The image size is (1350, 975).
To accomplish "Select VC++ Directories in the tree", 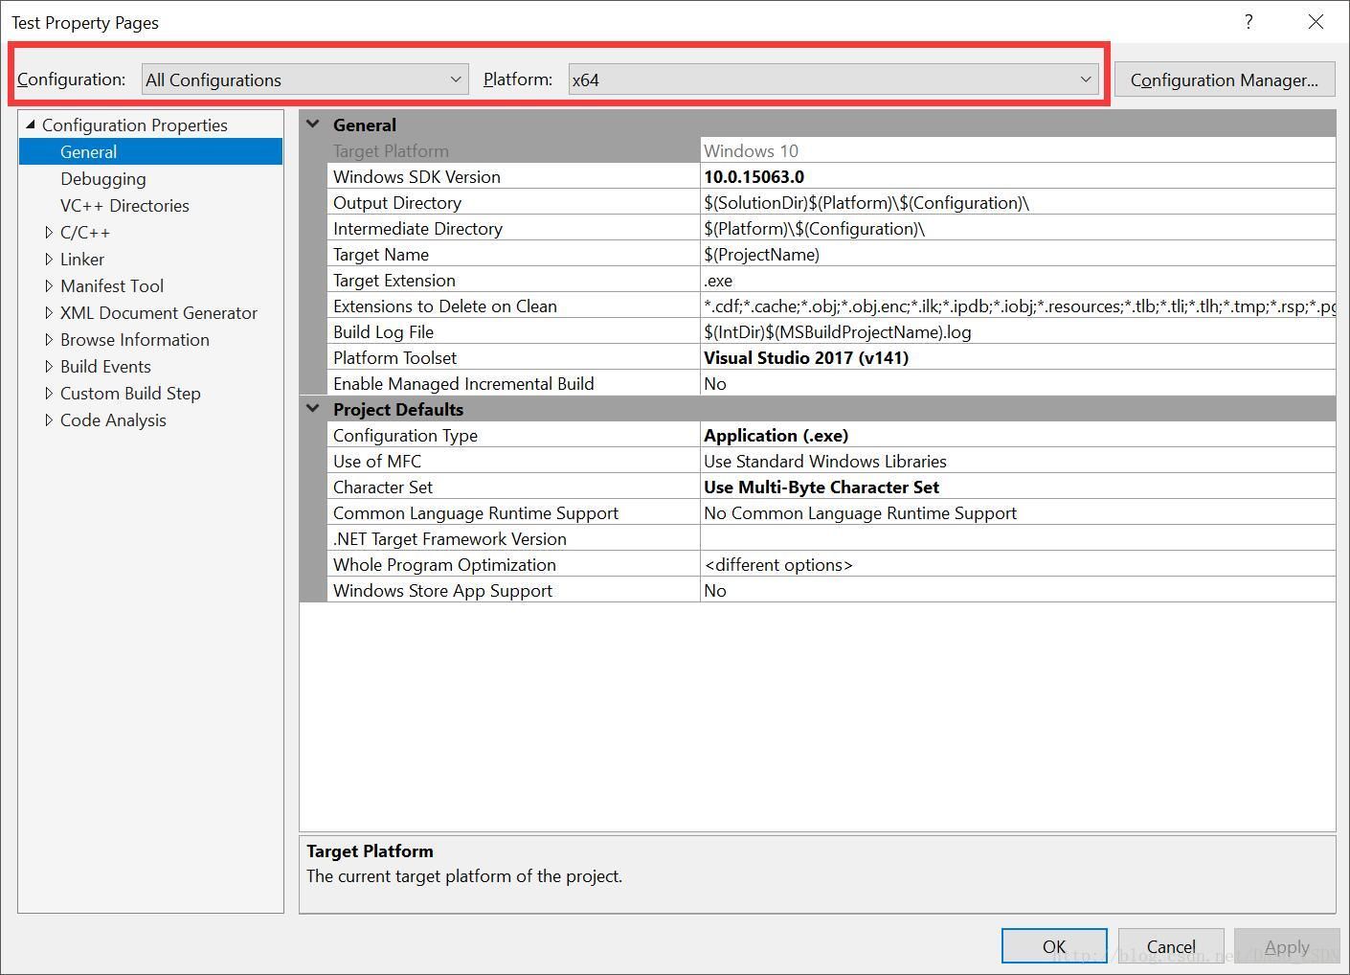I will (x=124, y=205).
